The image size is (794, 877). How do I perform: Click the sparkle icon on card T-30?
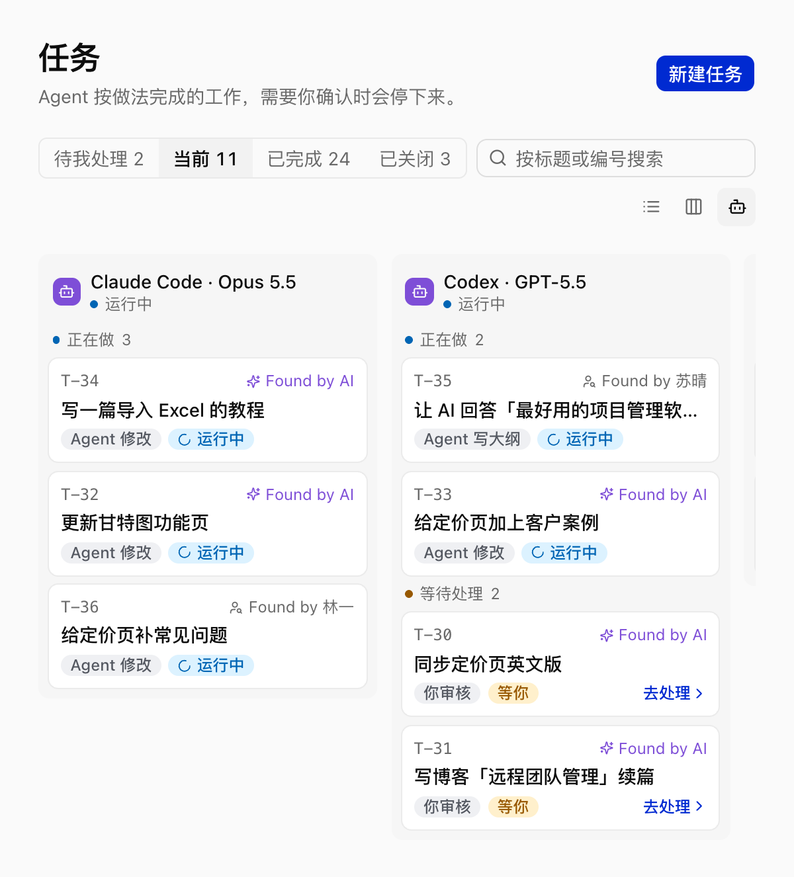click(606, 635)
